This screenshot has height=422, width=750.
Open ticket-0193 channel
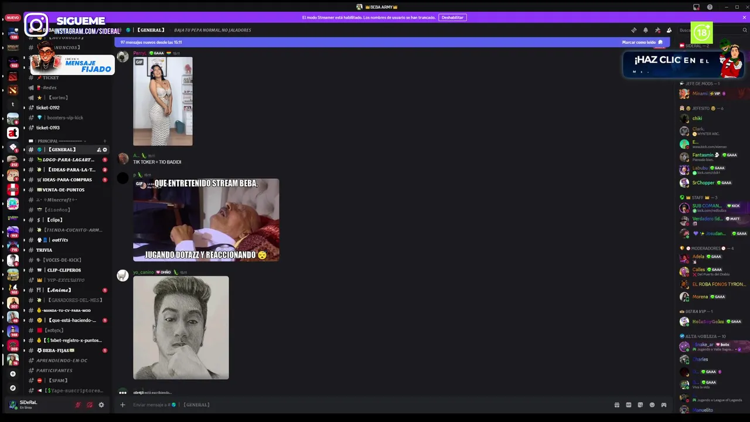point(67,127)
